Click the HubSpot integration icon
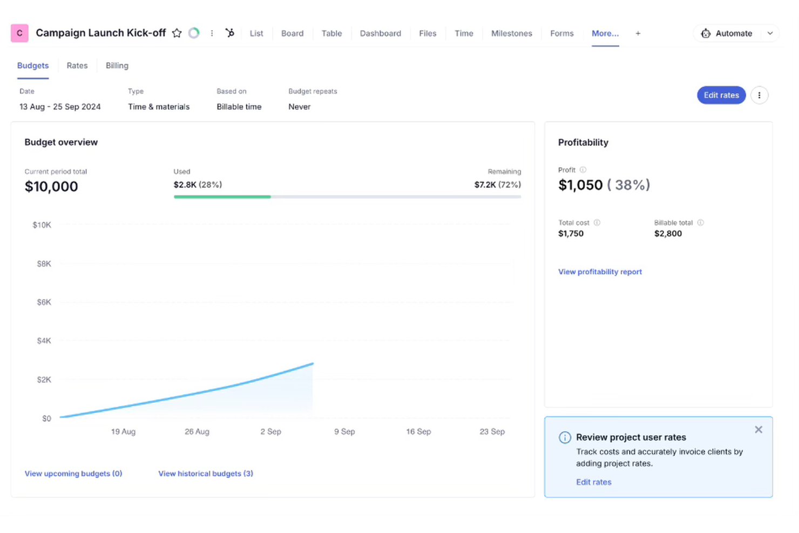 tap(230, 33)
